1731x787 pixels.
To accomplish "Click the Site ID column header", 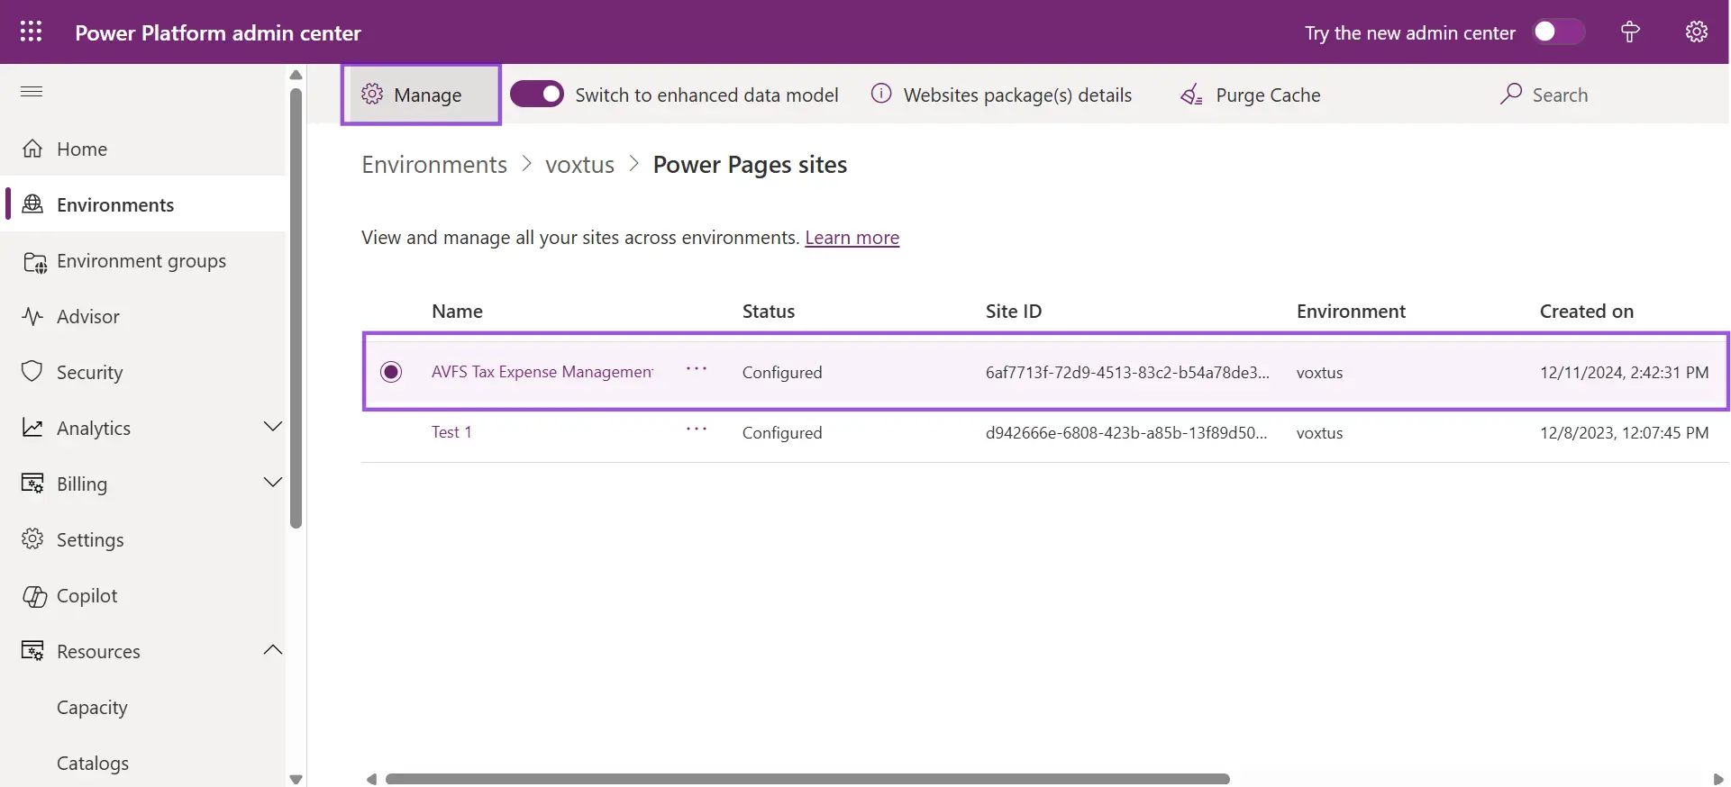I will [x=1014, y=312].
